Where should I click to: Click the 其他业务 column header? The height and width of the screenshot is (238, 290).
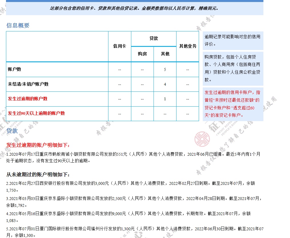click(188, 46)
